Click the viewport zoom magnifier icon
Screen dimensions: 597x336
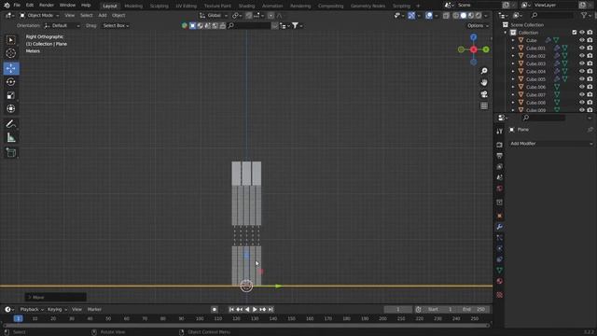pyautogui.click(x=484, y=71)
